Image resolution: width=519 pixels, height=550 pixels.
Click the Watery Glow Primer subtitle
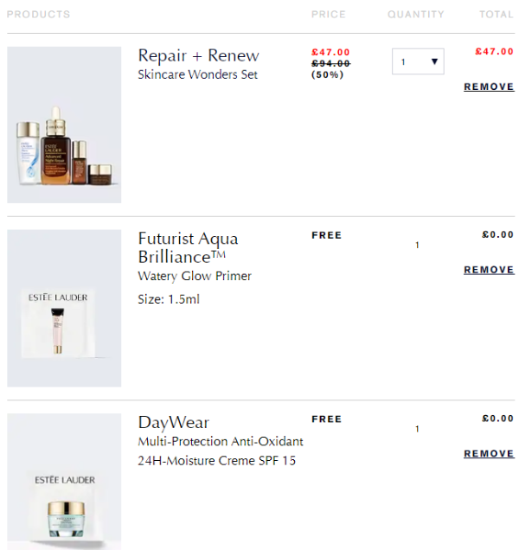pyautogui.click(x=195, y=276)
